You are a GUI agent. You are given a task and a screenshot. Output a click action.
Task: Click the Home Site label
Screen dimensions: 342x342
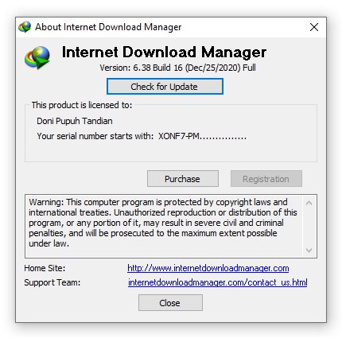(45, 268)
